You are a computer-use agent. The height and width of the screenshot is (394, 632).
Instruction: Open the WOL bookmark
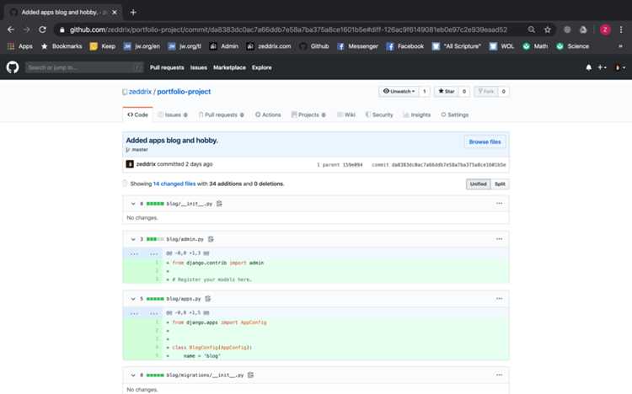point(502,46)
